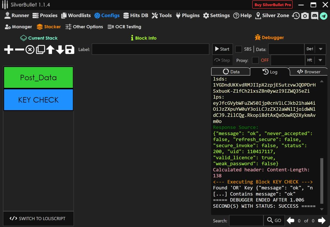Image resolution: width=330 pixels, height=227 pixels.
Task: Click the circled X disable block icon
Action: pos(30,50)
